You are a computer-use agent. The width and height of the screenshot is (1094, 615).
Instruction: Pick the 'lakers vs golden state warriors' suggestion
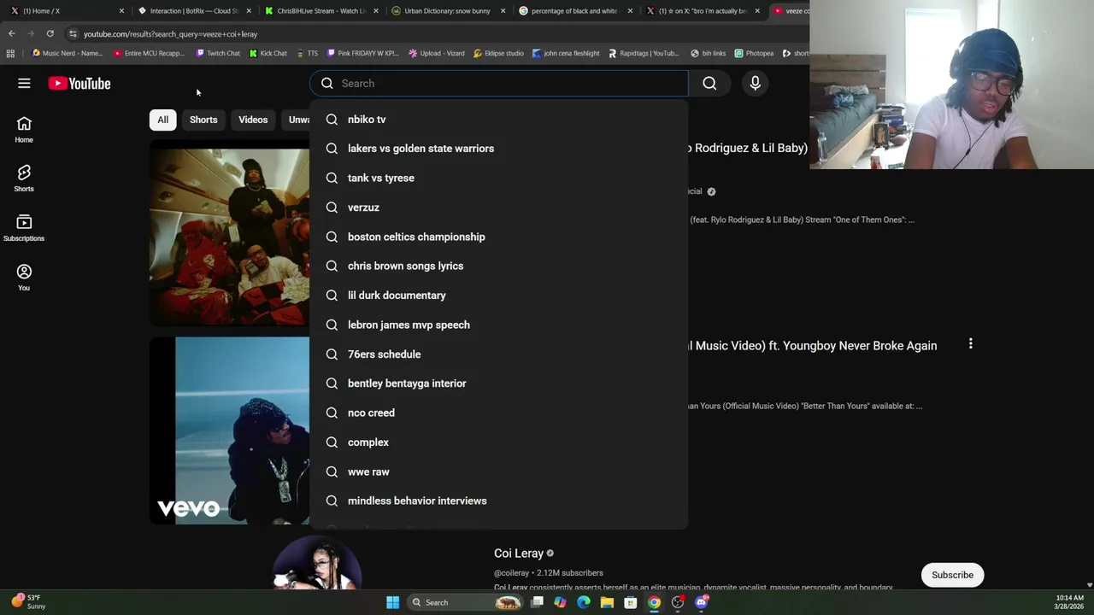pyautogui.click(x=499, y=149)
